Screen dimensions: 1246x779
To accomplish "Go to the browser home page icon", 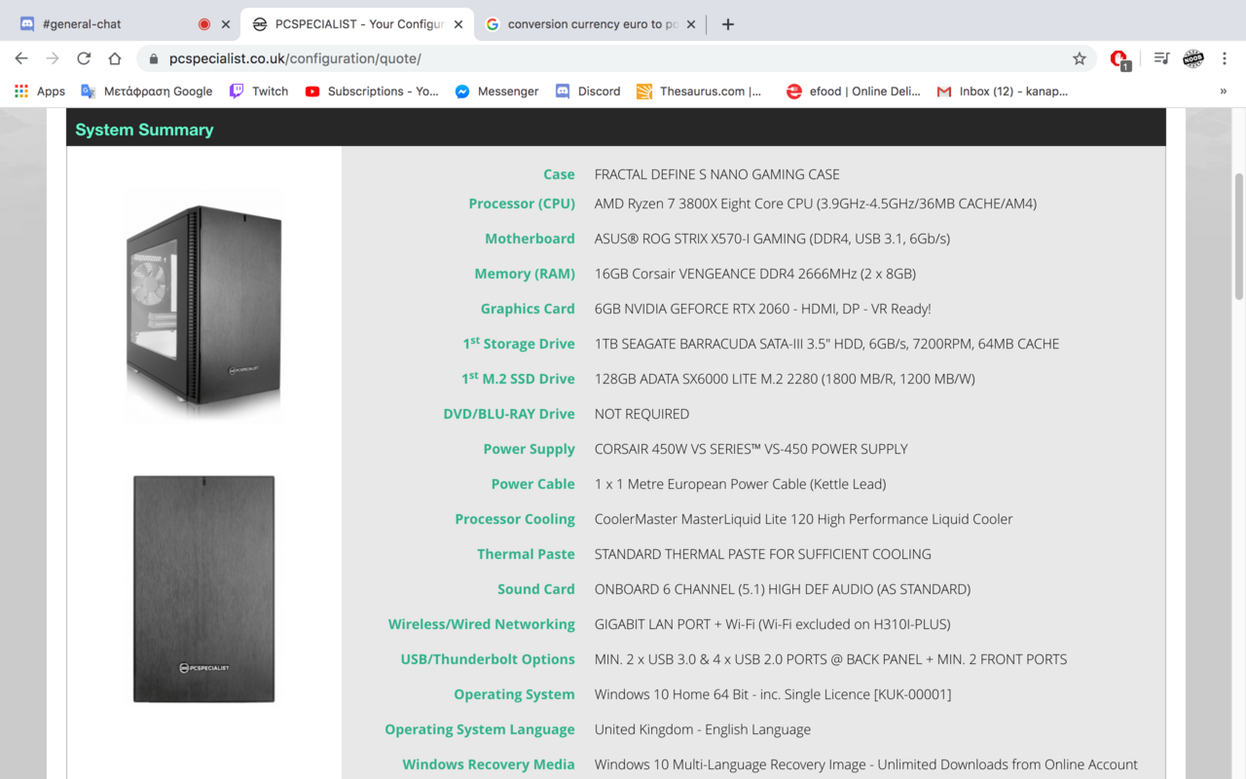I will pos(115,58).
